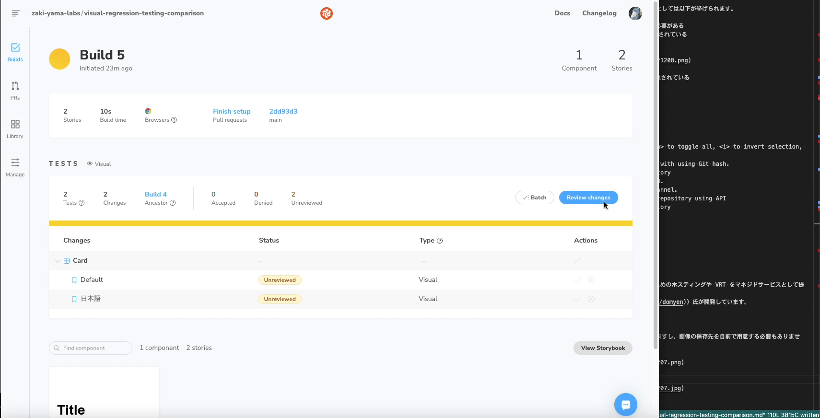This screenshot has width=820, height=418.
Task: Click the Review changes button
Action: (x=588, y=197)
